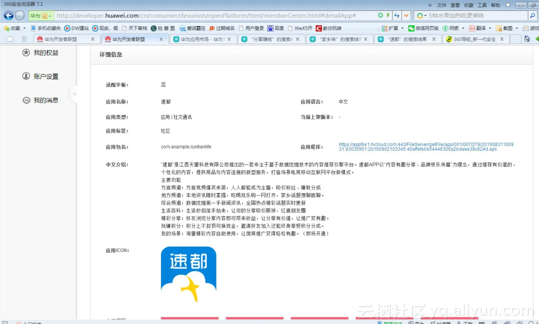The height and width of the screenshot is (324, 539).
Task: Open the DW建站 bookmark
Action: coord(76,28)
